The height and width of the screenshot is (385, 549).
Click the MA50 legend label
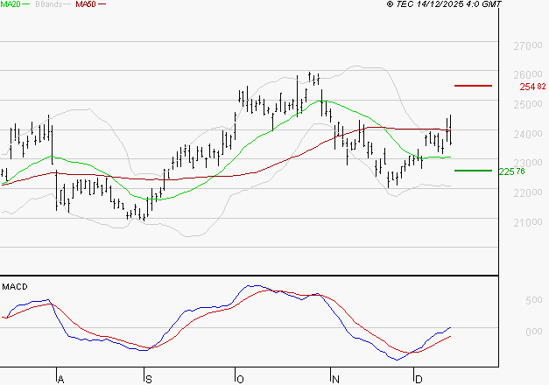click(x=86, y=4)
